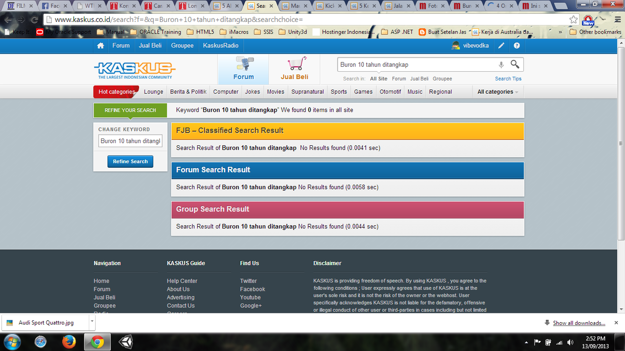Viewport: 625px width, 351px height.
Task: Show more bookmarks chevron
Action: tap(560, 32)
